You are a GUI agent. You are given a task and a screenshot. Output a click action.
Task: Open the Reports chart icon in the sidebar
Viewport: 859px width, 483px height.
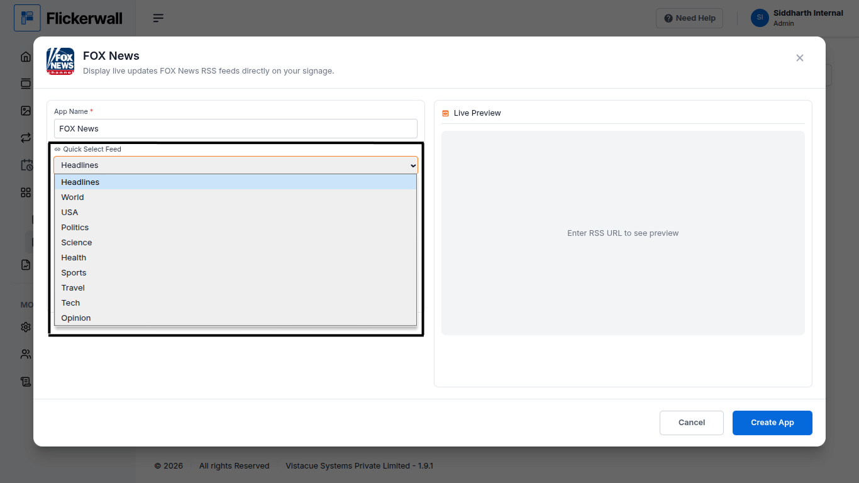pyautogui.click(x=26, y=265)
